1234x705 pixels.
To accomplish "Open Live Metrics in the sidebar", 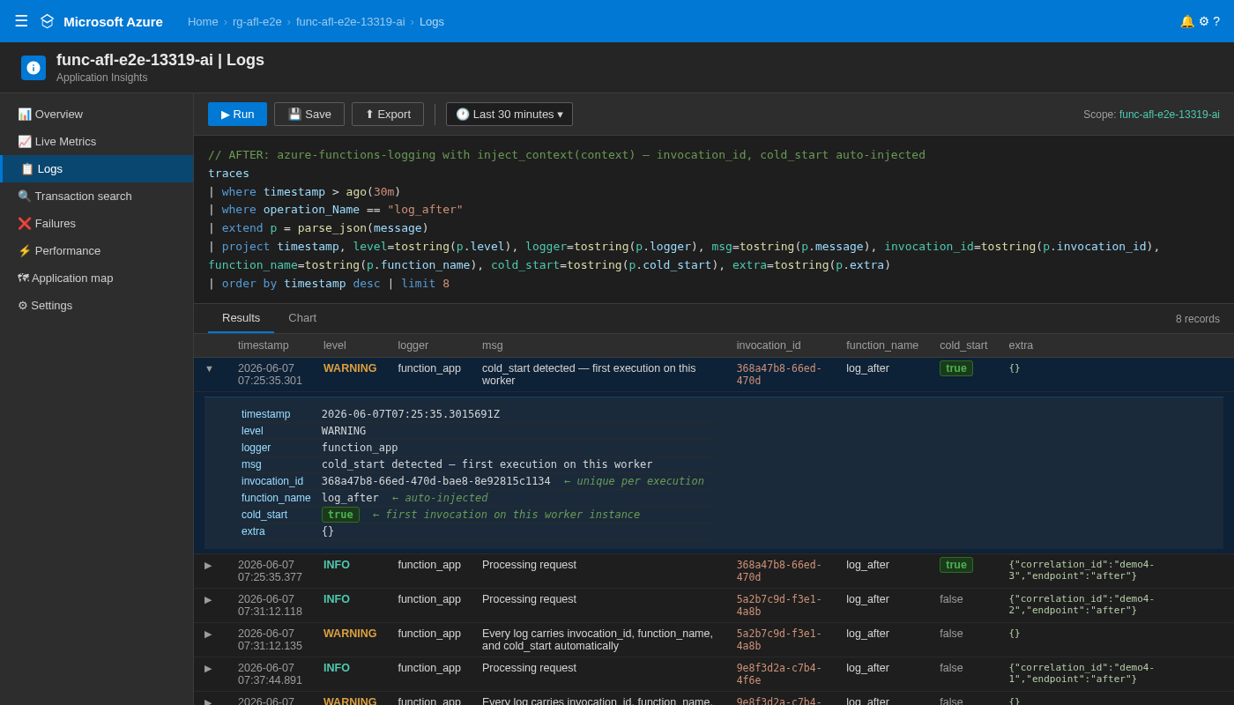I will point(97,141).
